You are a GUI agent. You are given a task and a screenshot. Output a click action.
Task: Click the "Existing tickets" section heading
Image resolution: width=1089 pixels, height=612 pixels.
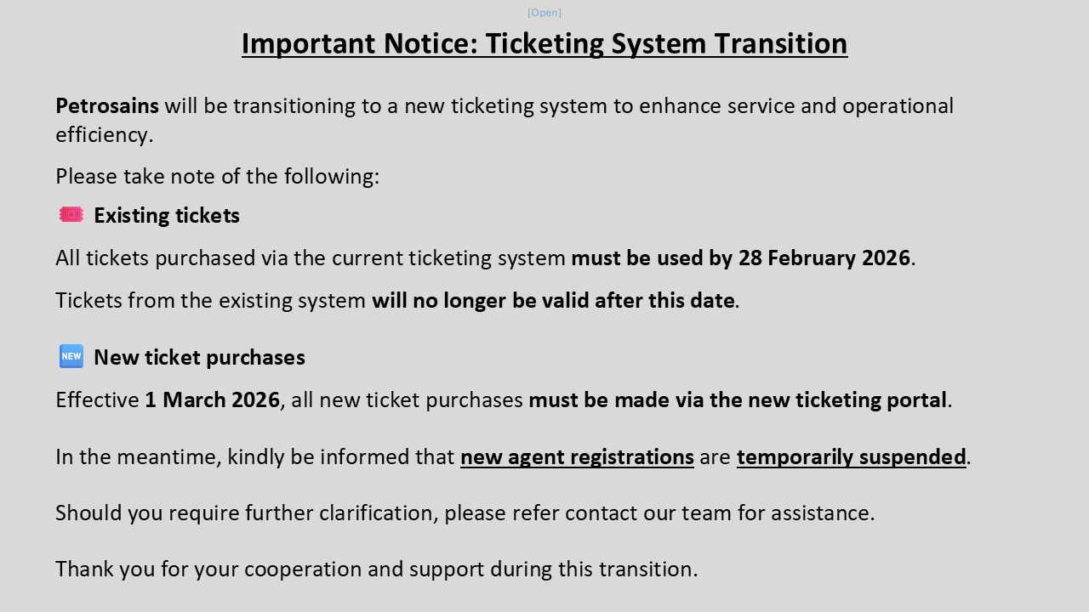pos(167,216)
